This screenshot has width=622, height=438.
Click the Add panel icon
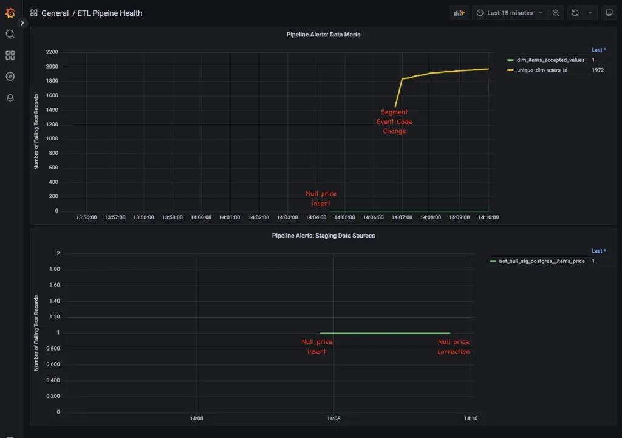pyautogui.click(x=459, y=12)
